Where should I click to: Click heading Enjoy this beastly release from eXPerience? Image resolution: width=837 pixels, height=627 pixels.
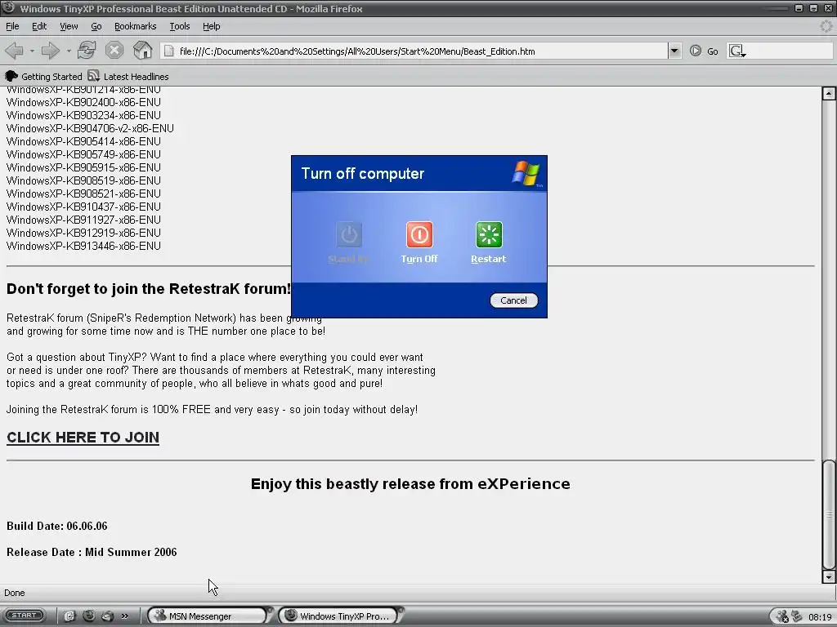pos(410,483)
